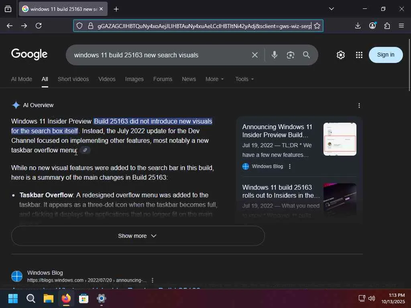This screenshot has width=411, height=308.
Task: Open the Firefox View tab icon
Action: 8,9
